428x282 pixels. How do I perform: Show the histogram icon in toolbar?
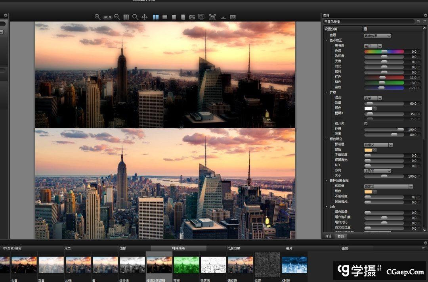tap(223, 17)
